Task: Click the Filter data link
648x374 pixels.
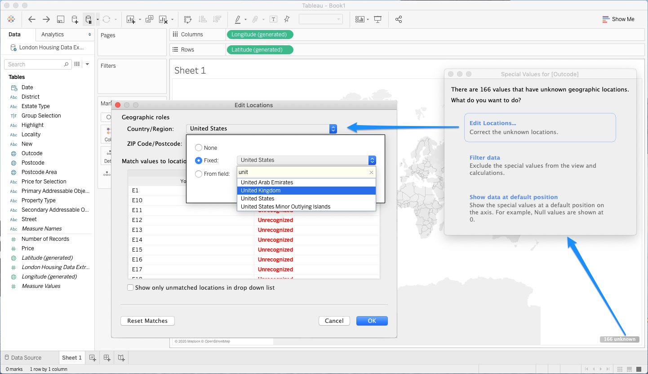Action: (485, 157)
